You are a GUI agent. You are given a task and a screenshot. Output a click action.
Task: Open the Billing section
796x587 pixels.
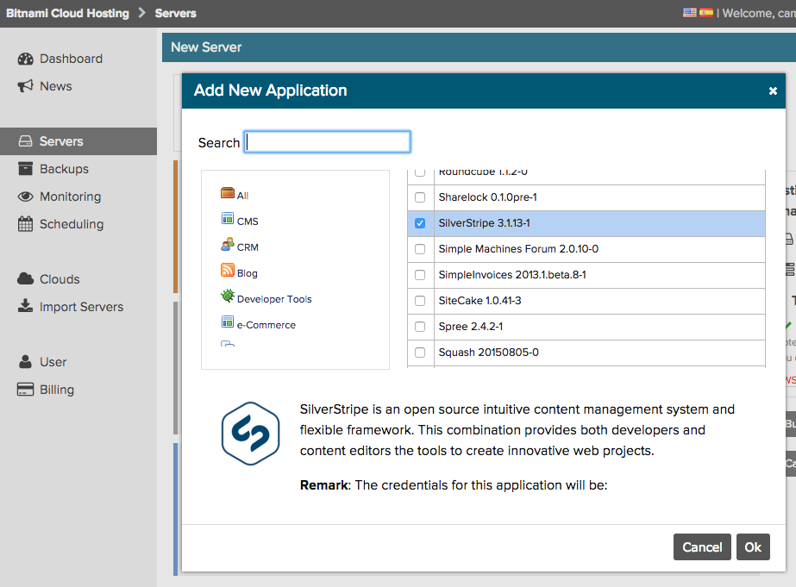coord(57,389)
